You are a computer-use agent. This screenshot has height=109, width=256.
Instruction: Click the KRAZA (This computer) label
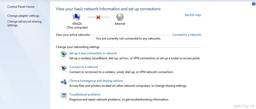(77, 26)
